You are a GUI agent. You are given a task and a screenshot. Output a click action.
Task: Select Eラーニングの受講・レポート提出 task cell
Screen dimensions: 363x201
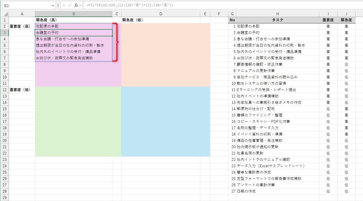278,90
